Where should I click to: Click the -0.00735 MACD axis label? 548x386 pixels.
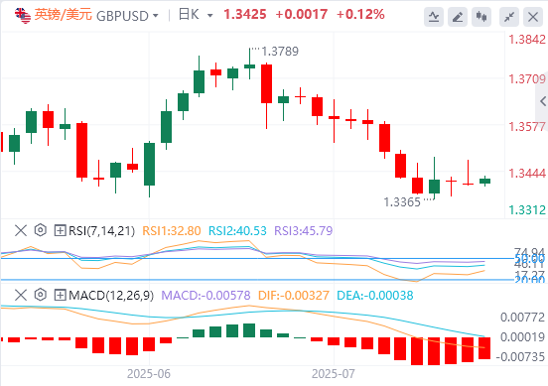(x=520, y=357)
